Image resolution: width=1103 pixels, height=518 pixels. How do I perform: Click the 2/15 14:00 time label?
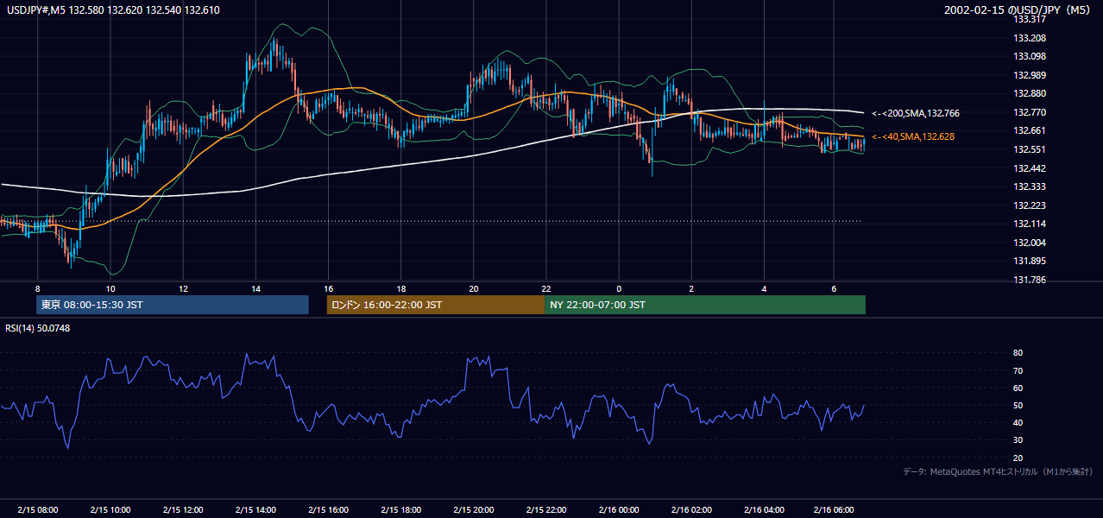tap(255, 509)
